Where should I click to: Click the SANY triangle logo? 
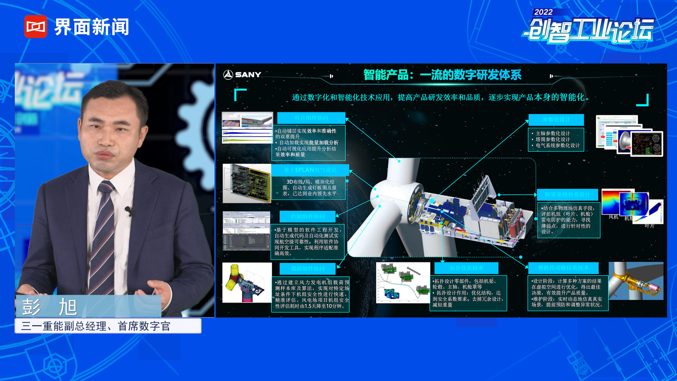coord(228,74)
